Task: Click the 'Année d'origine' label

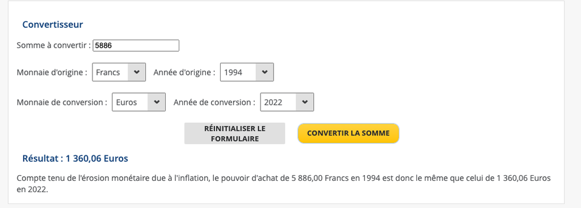Action: [184, 72]
